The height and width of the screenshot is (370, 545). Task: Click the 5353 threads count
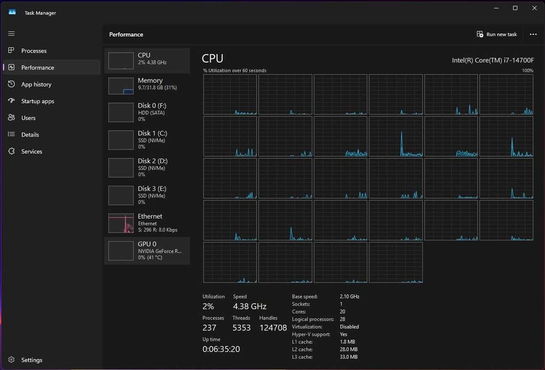coord(241,328)
